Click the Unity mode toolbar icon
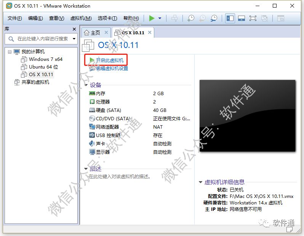Screen dimensions: 304x236 click(264, 18)
